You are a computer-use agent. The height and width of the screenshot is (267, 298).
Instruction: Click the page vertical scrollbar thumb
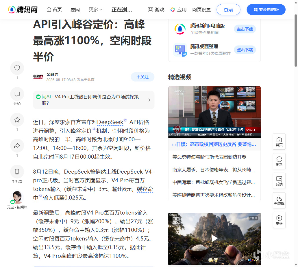296,40
